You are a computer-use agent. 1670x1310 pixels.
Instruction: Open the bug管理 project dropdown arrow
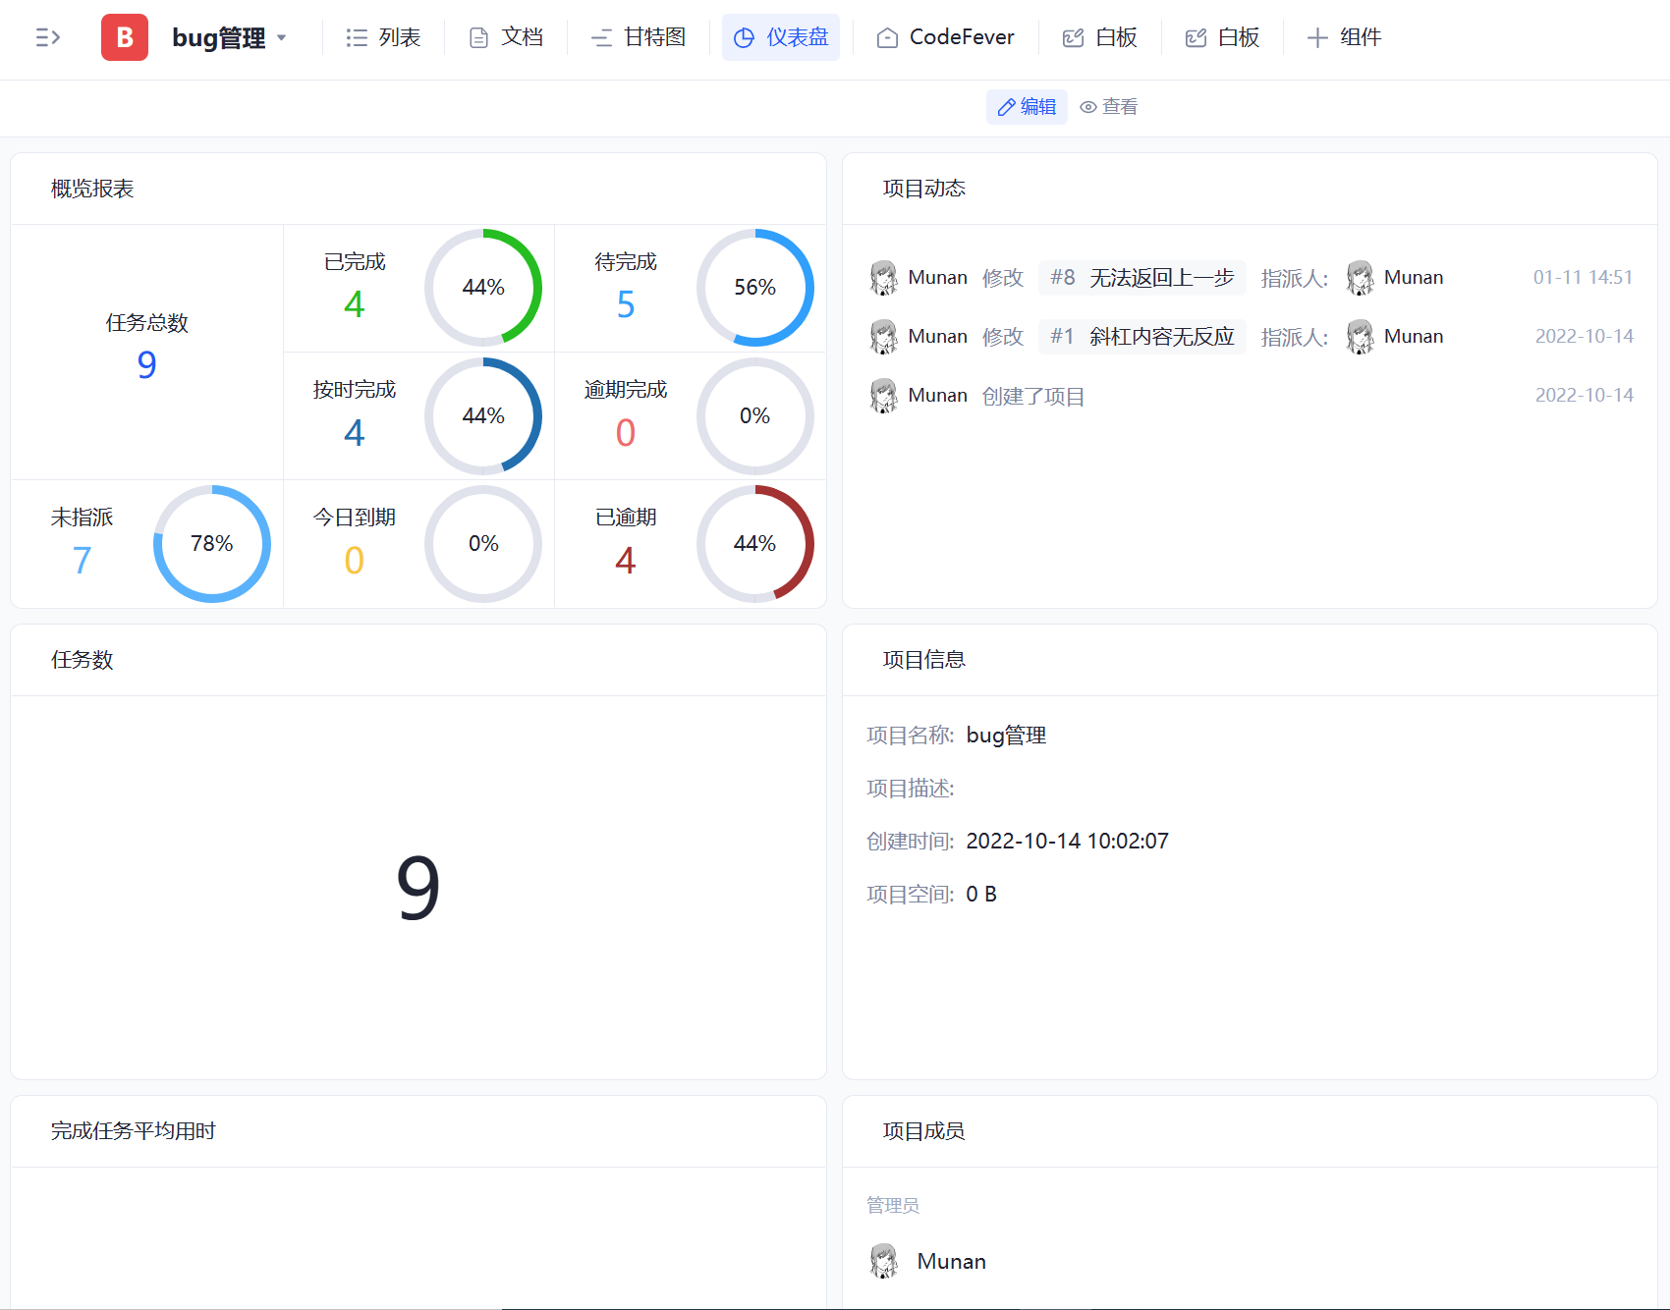tap(282, 38)
